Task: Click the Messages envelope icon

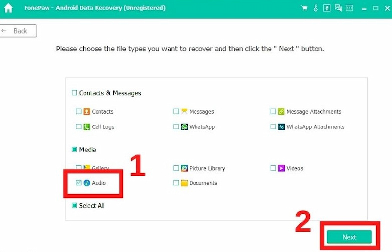Action: [184, 111]
